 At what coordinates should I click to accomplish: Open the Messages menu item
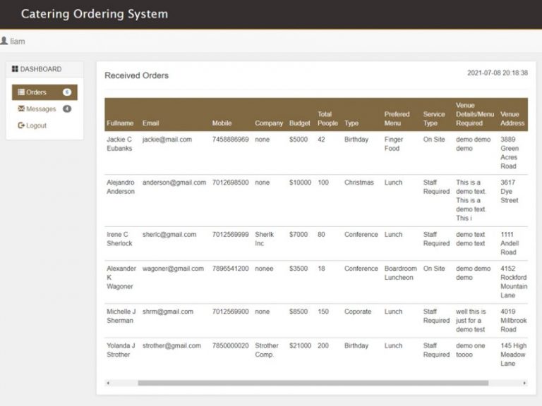pos(41,109)
